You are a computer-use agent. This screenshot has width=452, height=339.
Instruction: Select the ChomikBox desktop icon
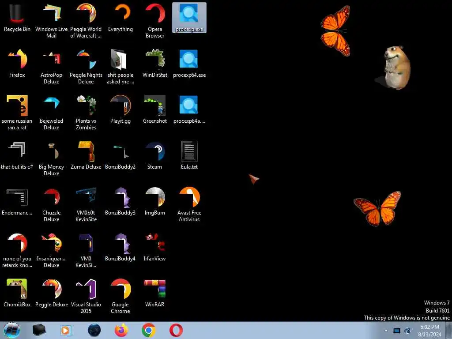[x=17, y=293]
